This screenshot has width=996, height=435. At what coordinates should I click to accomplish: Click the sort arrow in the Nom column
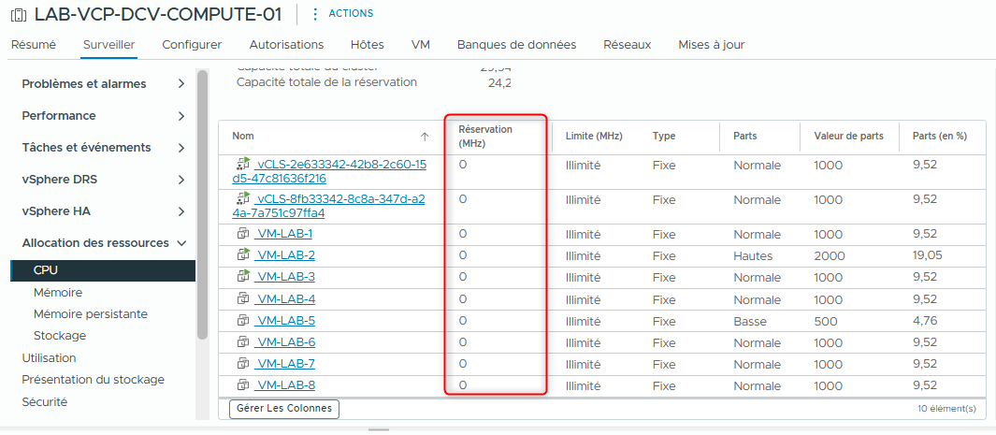point(425,137)
